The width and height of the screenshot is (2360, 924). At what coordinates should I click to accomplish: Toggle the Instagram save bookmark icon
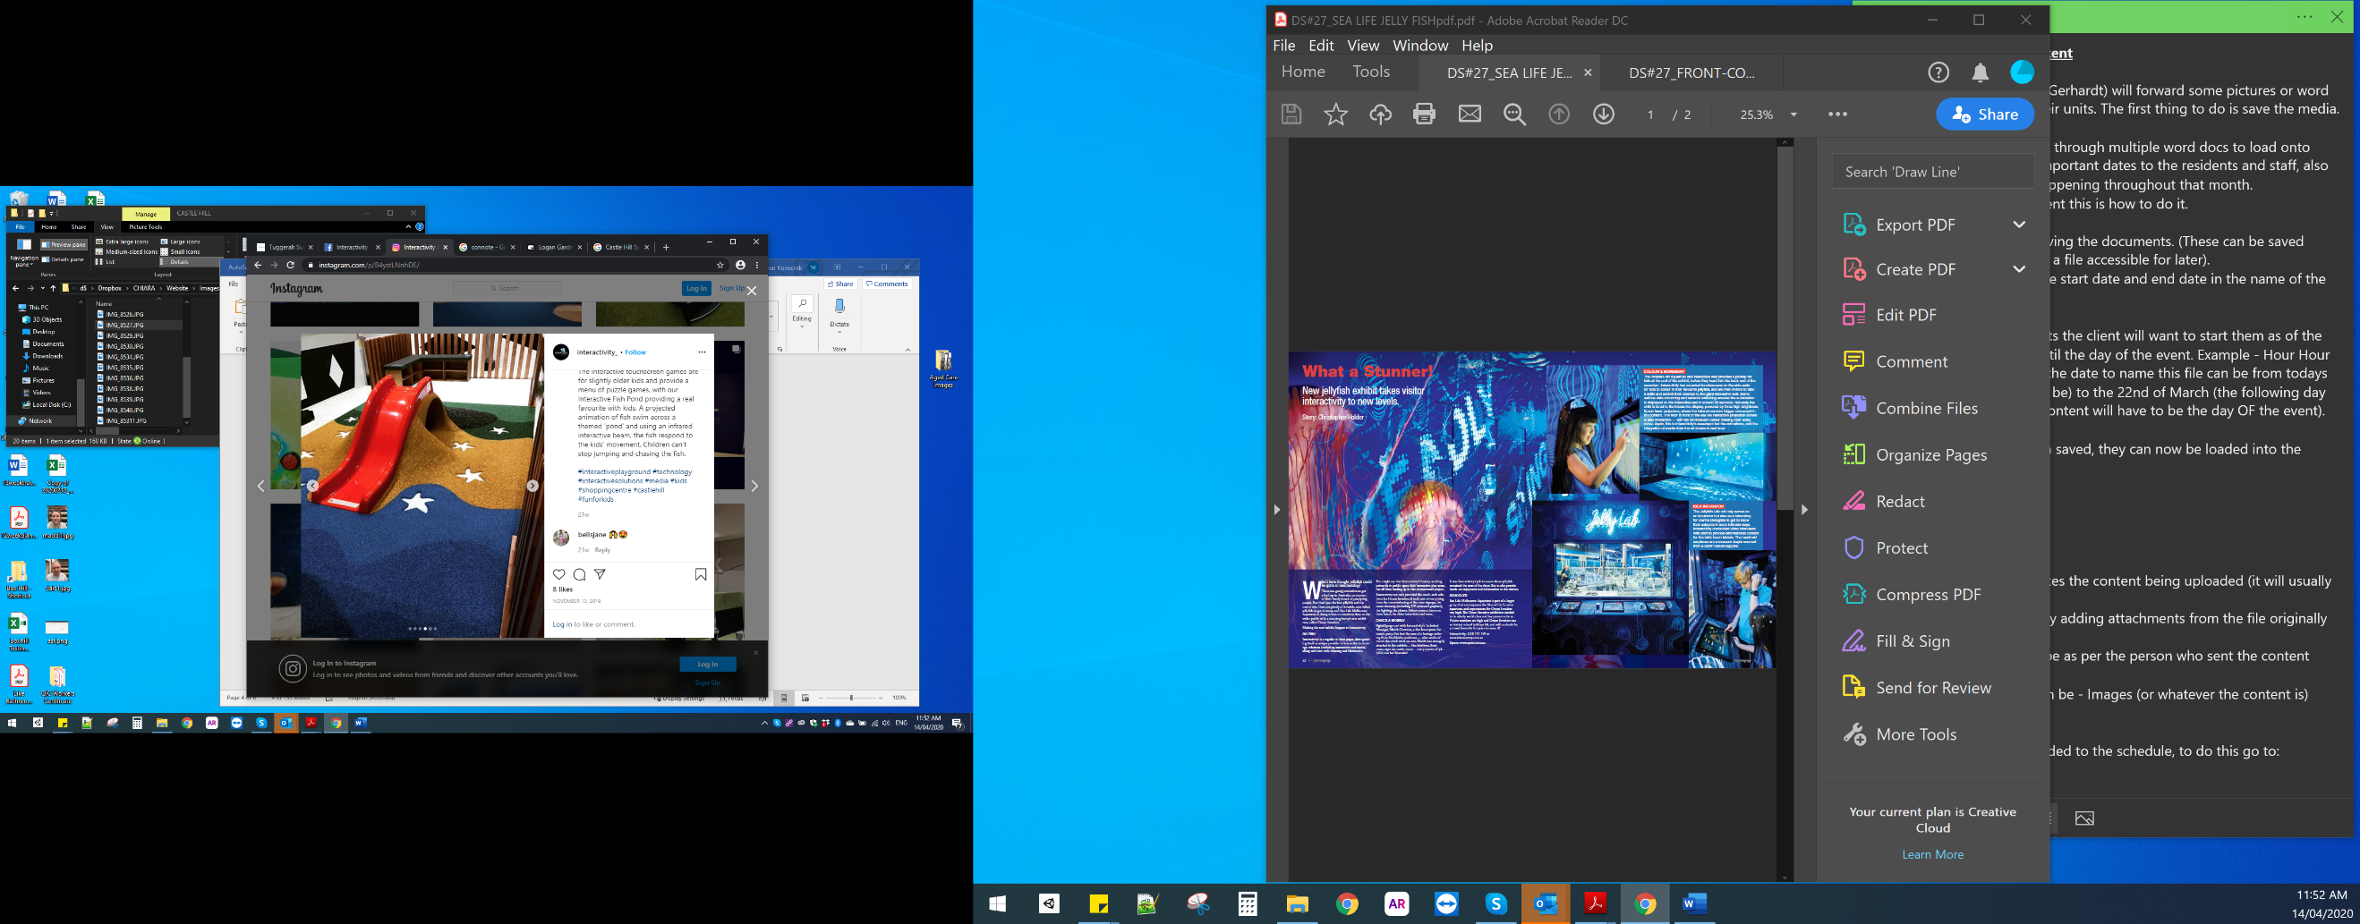click(x=701, y=575)
